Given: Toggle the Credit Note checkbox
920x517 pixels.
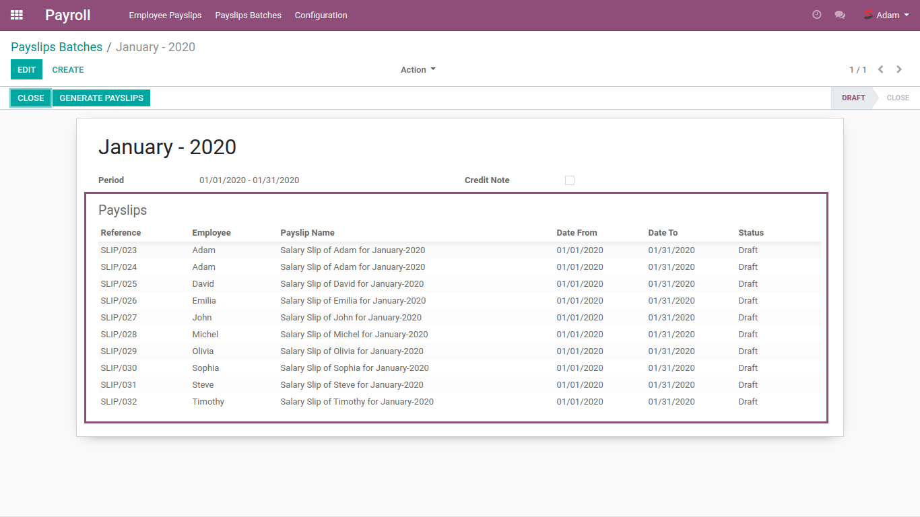Looking at the screenshot, I should pyautogui.click(x=570, y=180).
